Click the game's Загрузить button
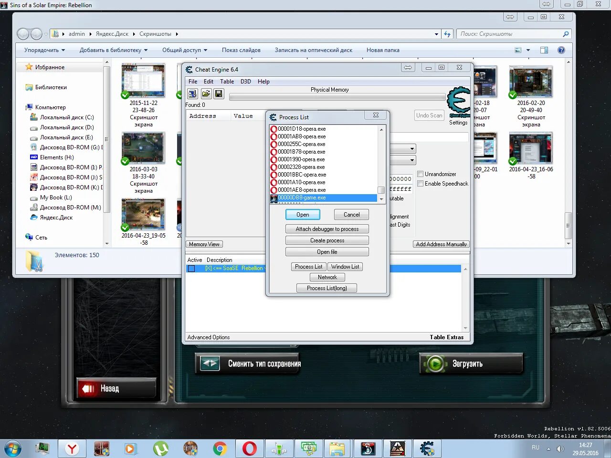 [471, 364]
